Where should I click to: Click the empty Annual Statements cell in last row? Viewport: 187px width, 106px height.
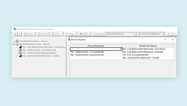click(x=96, y=58)
